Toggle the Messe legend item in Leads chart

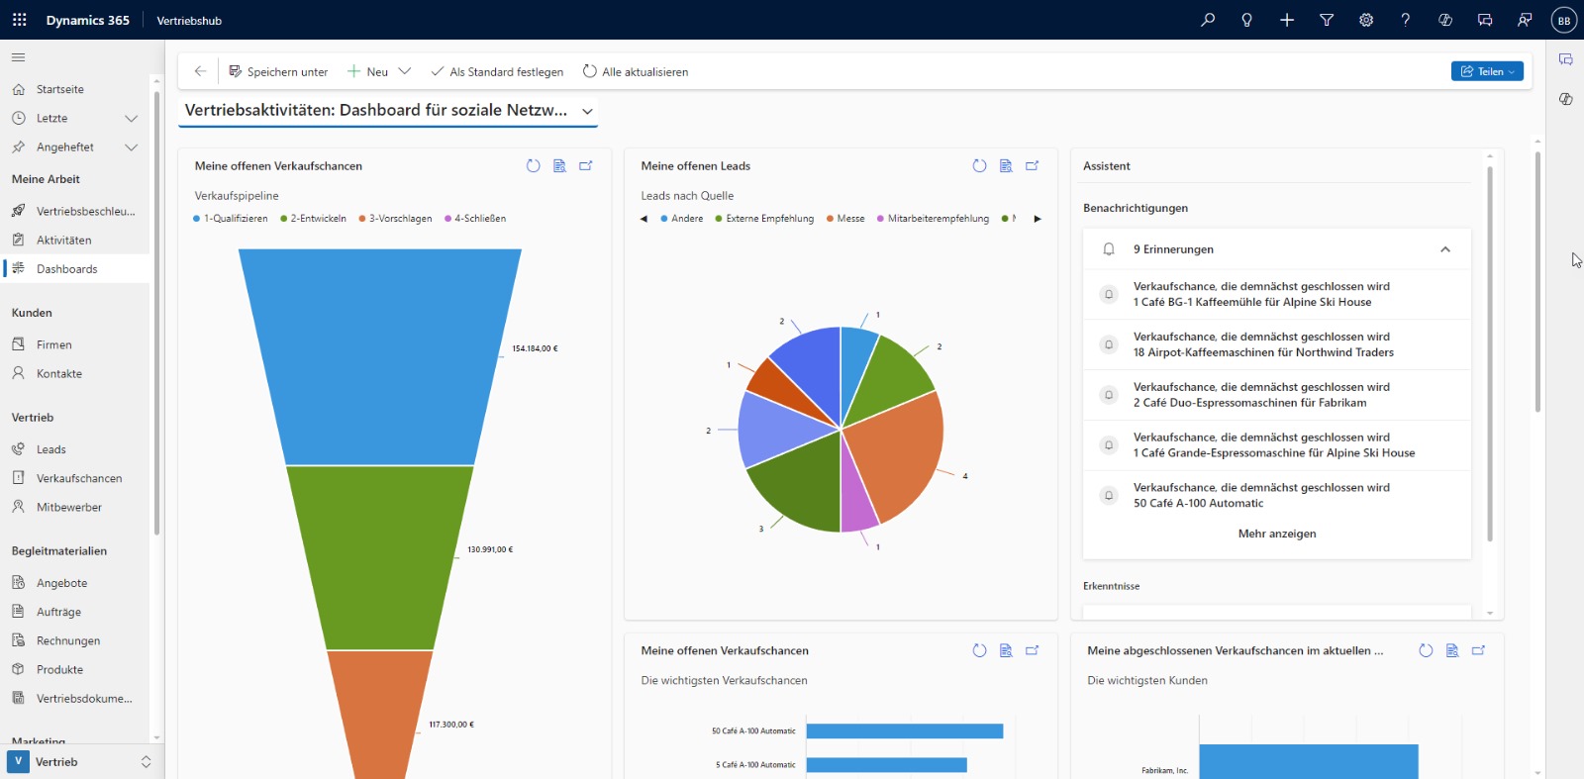tap(849, 219)
